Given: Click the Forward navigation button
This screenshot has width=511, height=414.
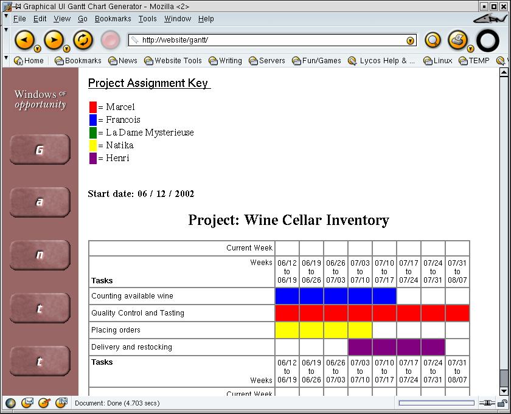Looking at the screenshot, I should (53, 40).
